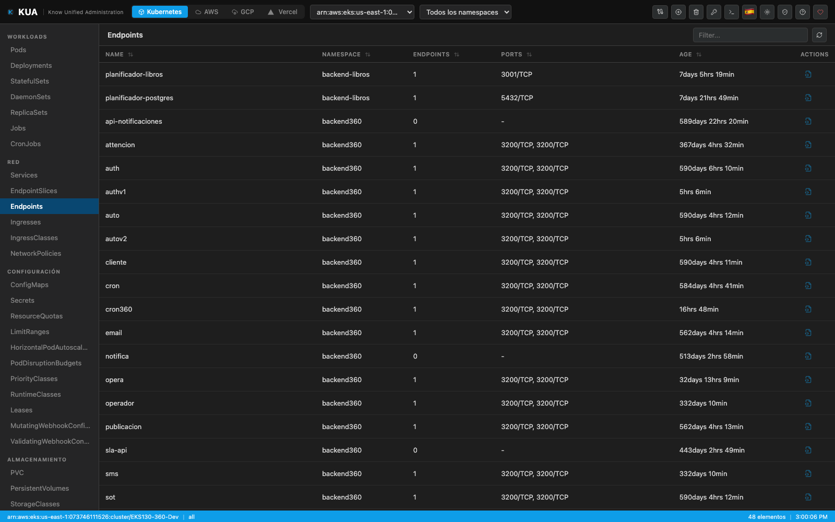Open action icon for notifica row
This screenshot has height=522, width=835.
808,356
